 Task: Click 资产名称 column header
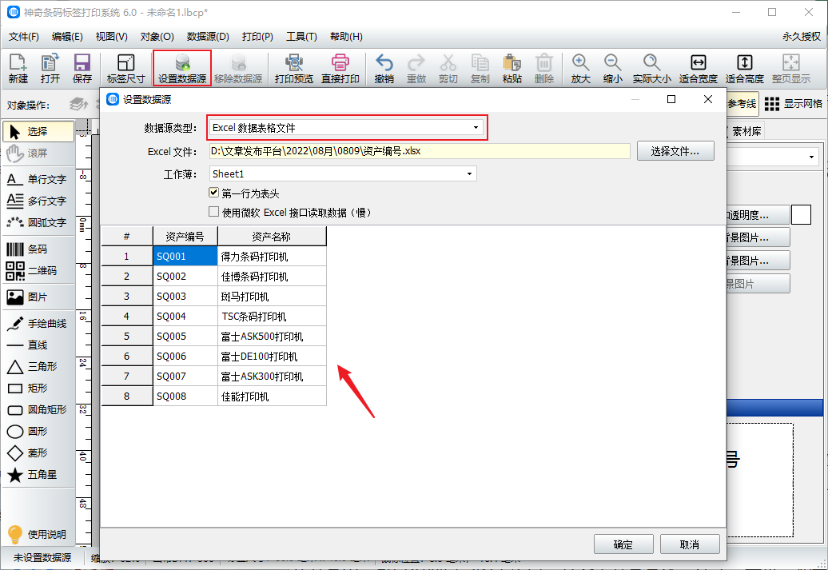(x=272, y=236)
